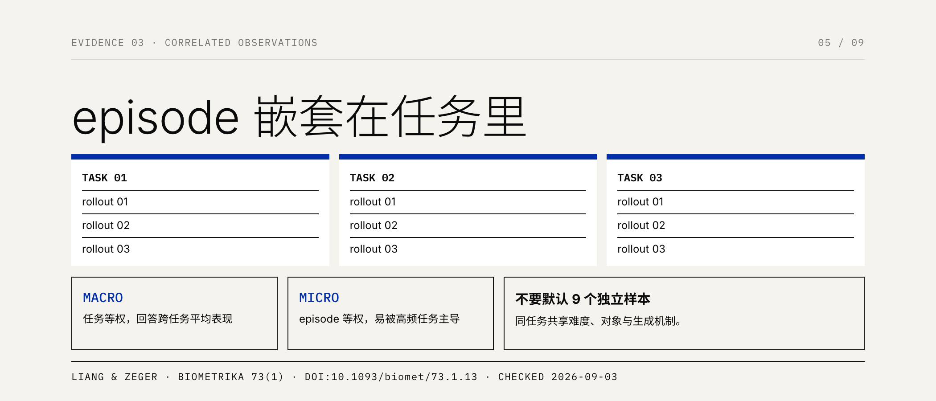Click the 'MACRO' label
Image resolution: width=936 pixels, height=401 pixels.
point(103,298)
